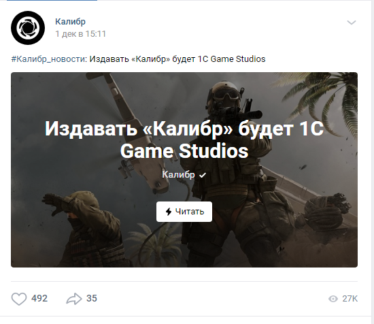Share the post using the arrow icon
The image size is (374, 324).
pos(74,299)
